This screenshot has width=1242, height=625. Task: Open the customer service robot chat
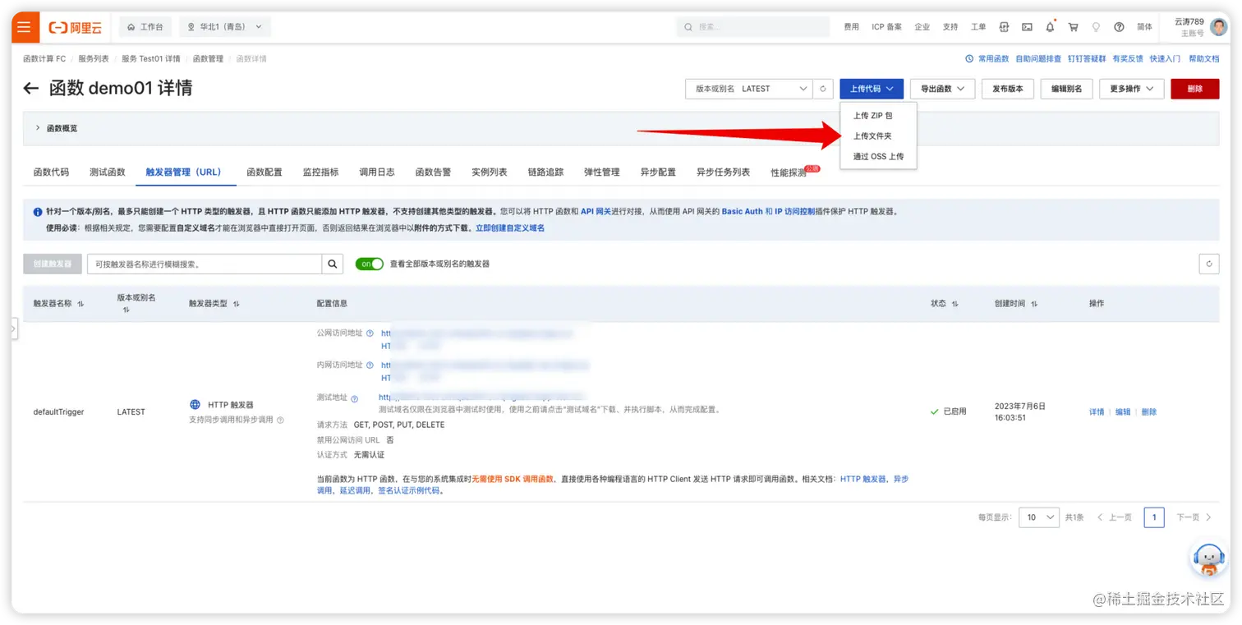[x=1208, y=559]
